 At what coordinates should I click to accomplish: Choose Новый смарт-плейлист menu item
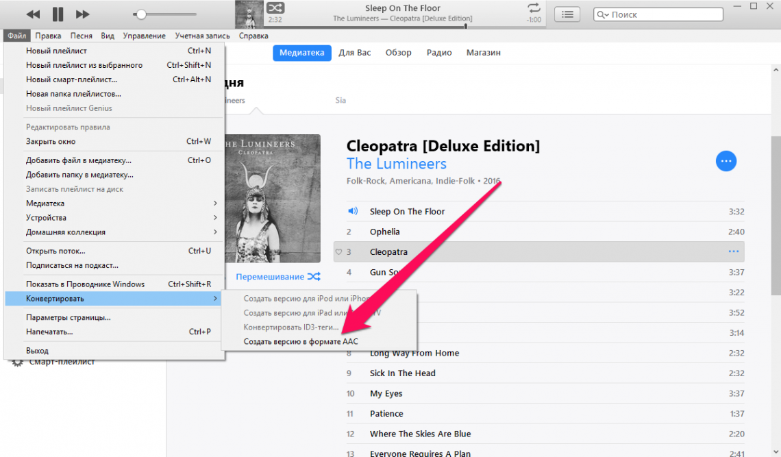114,79
